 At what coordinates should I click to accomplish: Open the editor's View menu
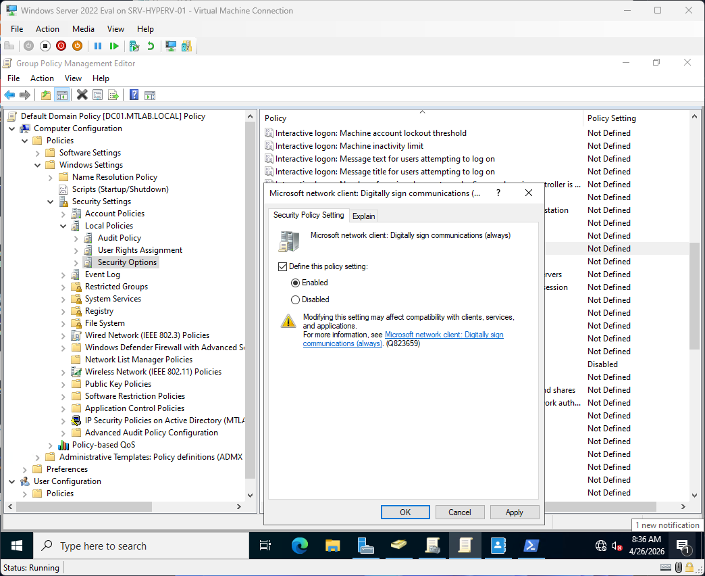(73, 78)
